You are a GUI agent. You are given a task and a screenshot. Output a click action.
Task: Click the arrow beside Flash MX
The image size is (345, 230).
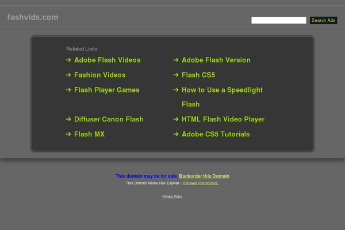(68, 134)
